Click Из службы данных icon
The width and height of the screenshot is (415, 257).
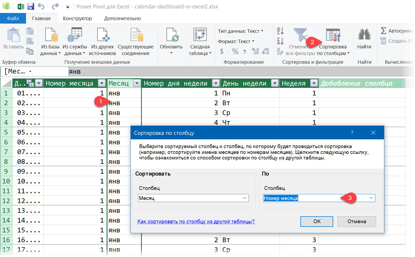(75, 35)
